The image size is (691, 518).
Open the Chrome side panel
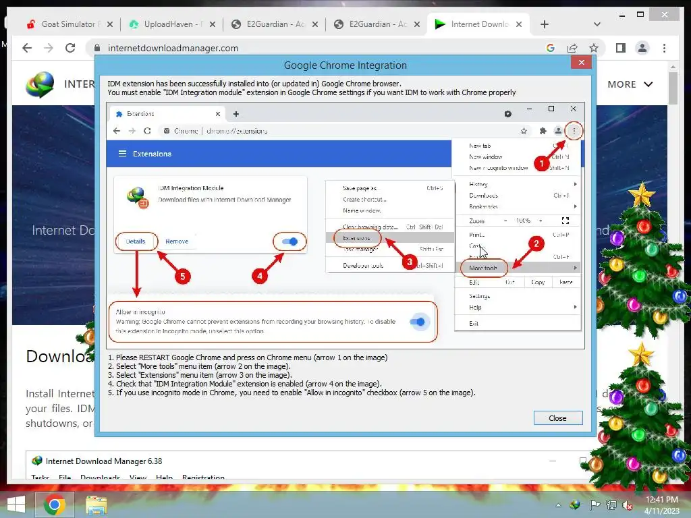621,48
